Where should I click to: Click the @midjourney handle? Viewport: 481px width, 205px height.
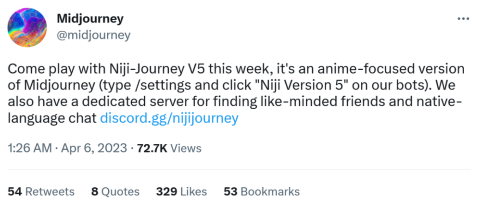click(x=94, y=35)
